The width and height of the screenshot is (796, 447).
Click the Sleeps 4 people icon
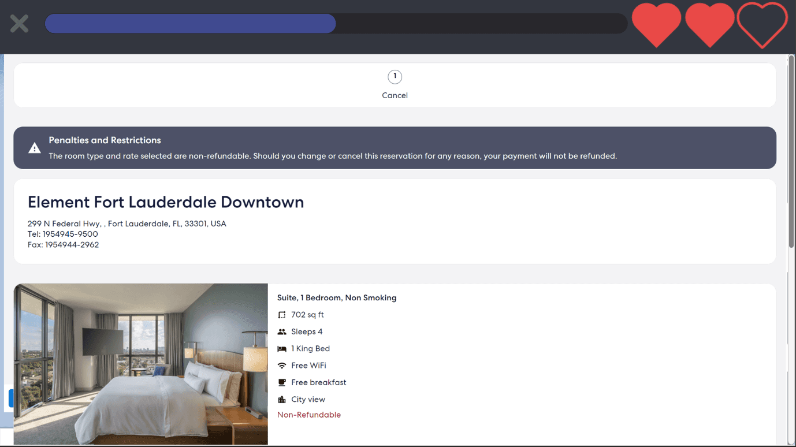coord(282,331)
